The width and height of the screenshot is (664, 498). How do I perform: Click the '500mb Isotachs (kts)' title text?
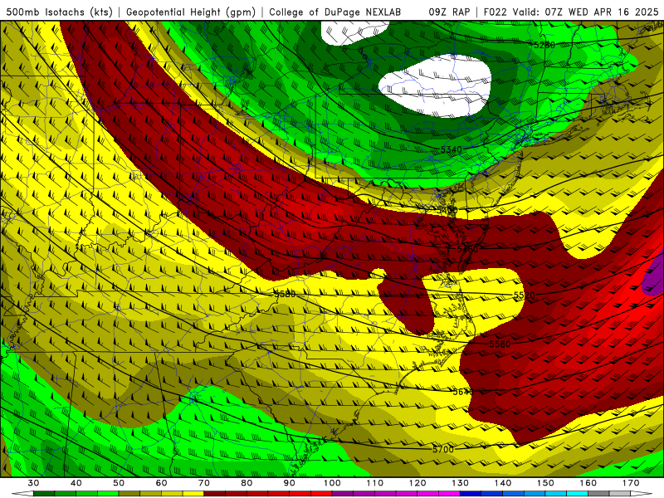tap(59, 12)
